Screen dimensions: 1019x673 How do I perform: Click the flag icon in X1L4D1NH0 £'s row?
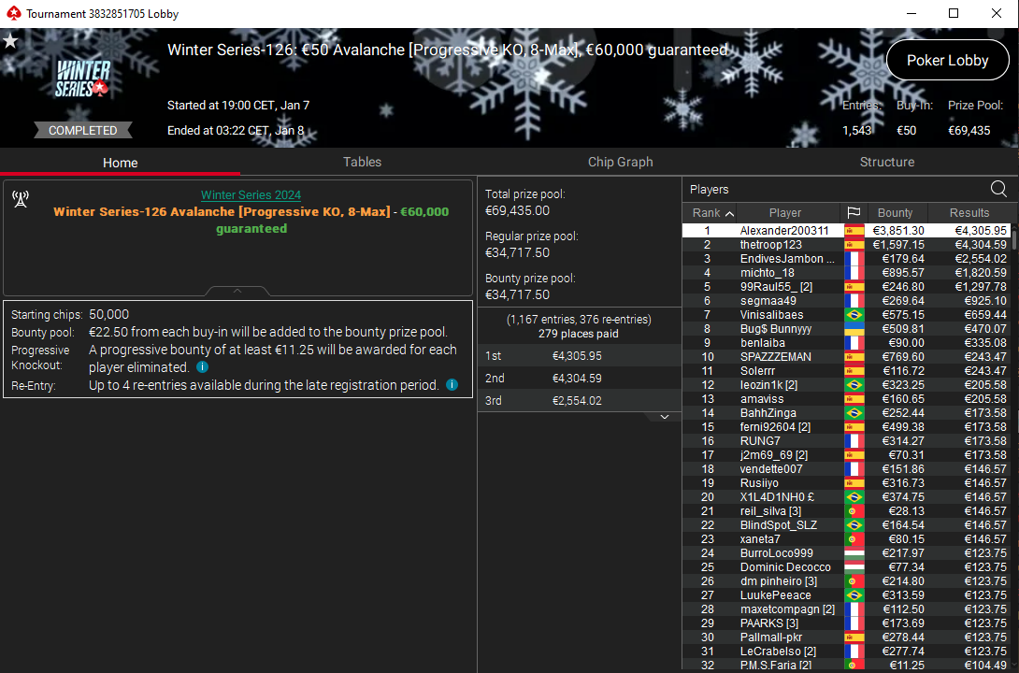(x=854, y=497)
